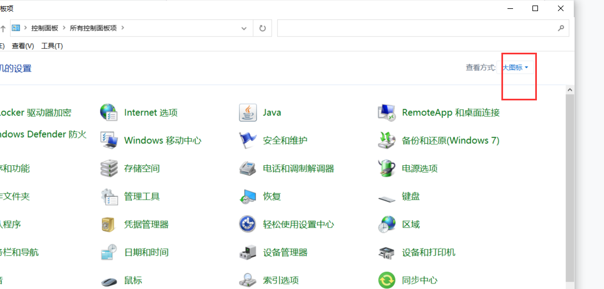Click the 电话和调制解调器 link
This screenshot has height=289, width=604.
[298, 169]
